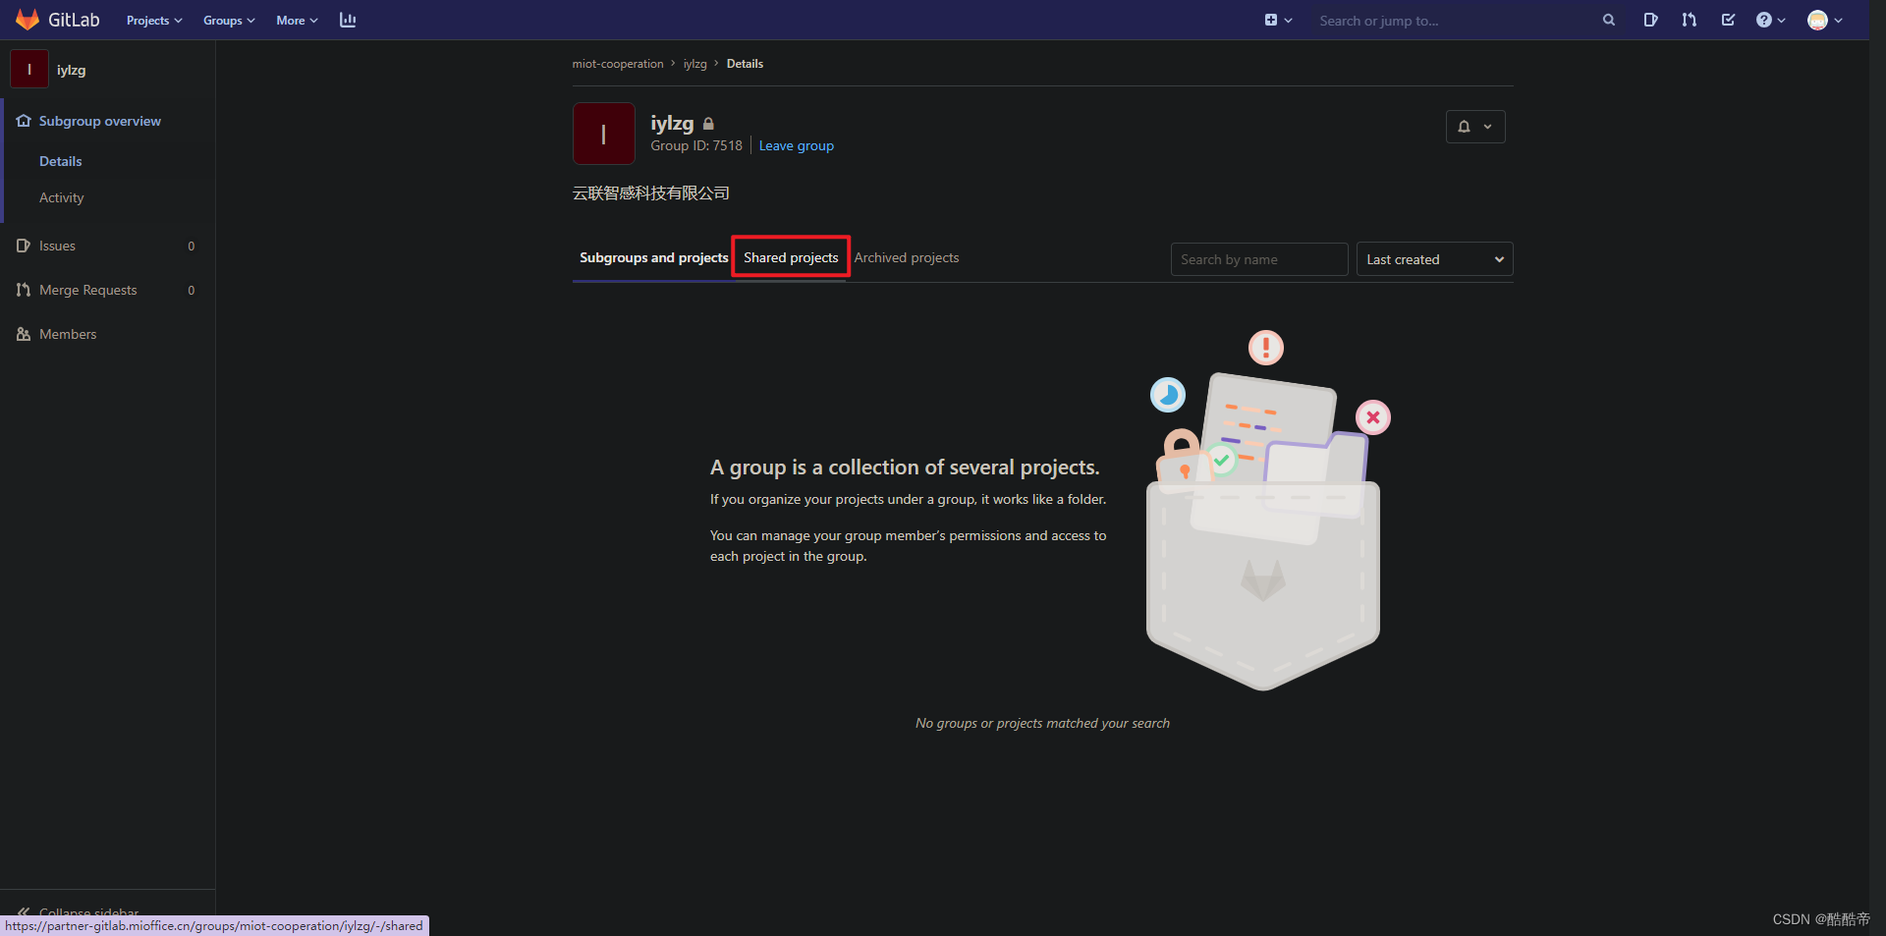Go to miot-cooperation breadcrumb

click(x=618, y=64)
